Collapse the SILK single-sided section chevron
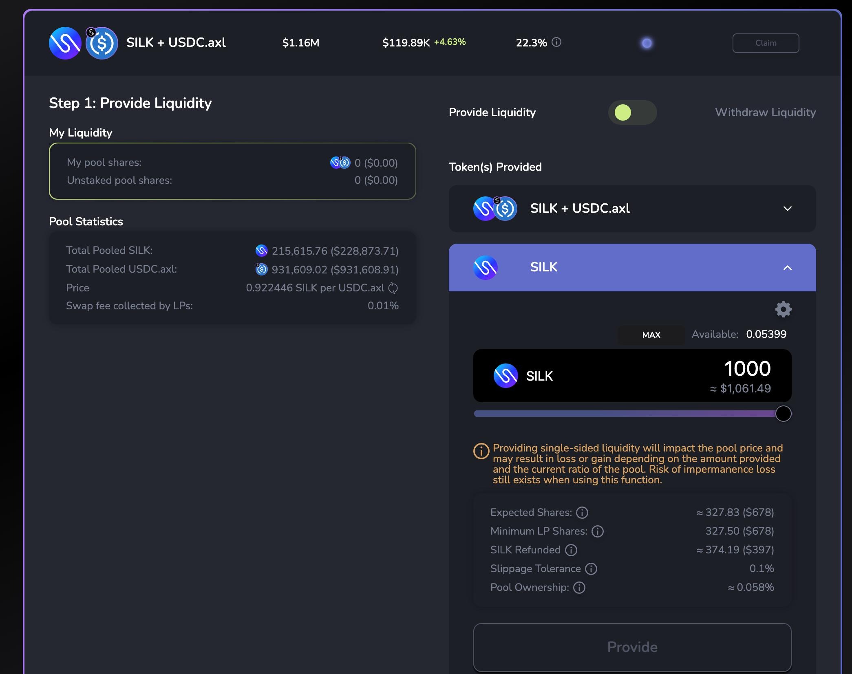The width and height of the screenshot is (852, 674). point(787,268)
